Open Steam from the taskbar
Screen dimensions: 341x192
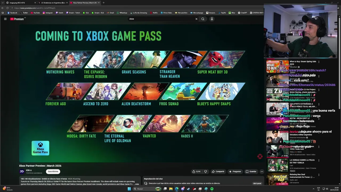tap(188, 189)
